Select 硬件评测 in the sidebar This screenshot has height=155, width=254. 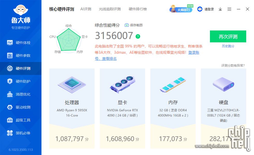[x=21, y=68]
